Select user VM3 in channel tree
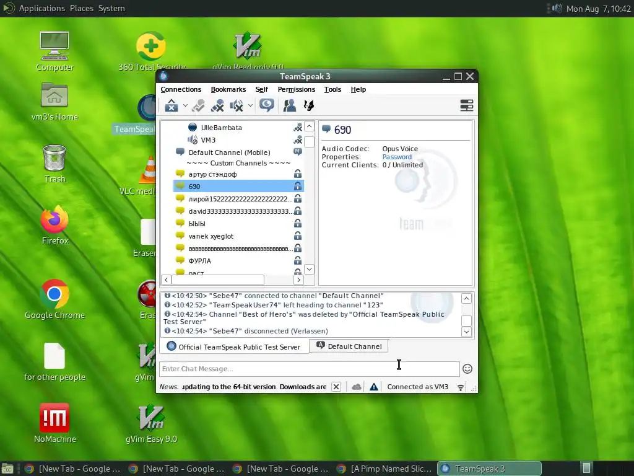634x476 pixels. (x=208, y=140)
